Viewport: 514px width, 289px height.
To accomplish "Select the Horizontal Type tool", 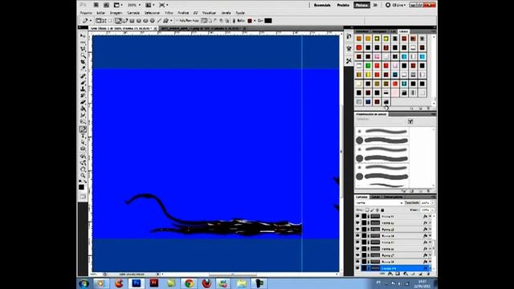I will click(x=83, y=136).
